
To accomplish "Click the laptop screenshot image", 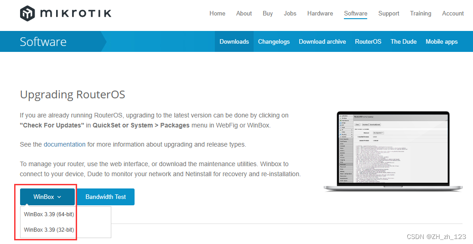I will tap(393, 152).
